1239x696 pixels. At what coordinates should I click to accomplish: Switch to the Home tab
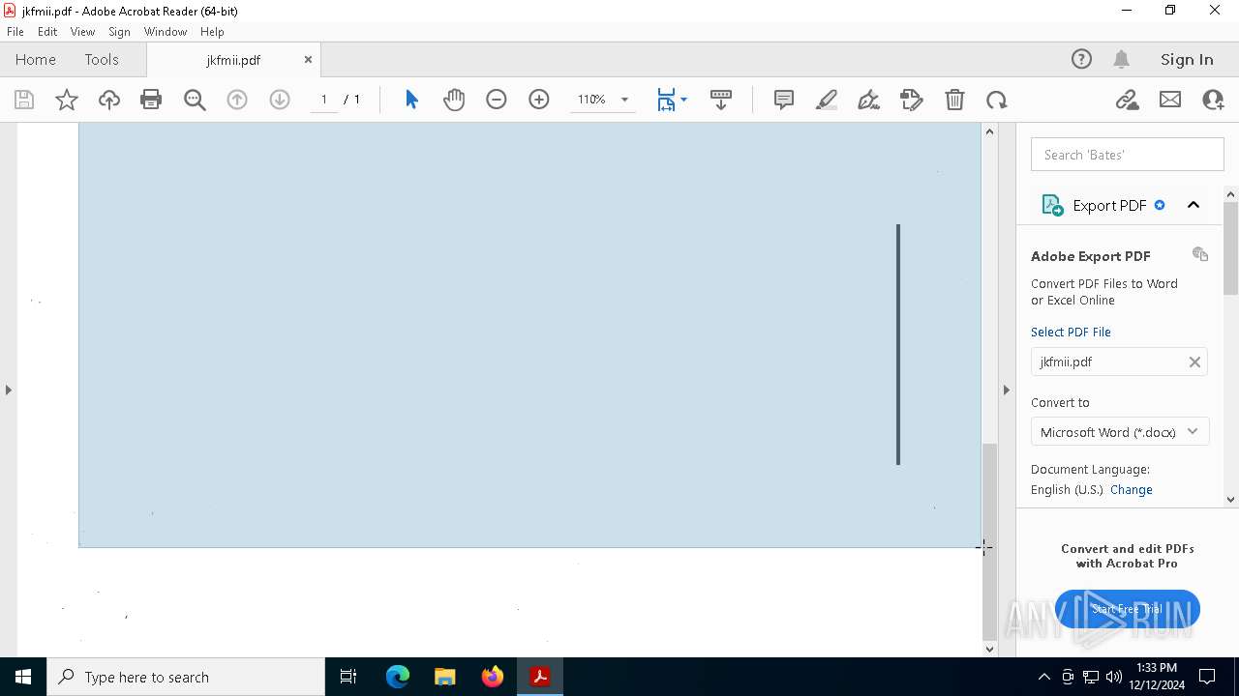tap(36, 59)
